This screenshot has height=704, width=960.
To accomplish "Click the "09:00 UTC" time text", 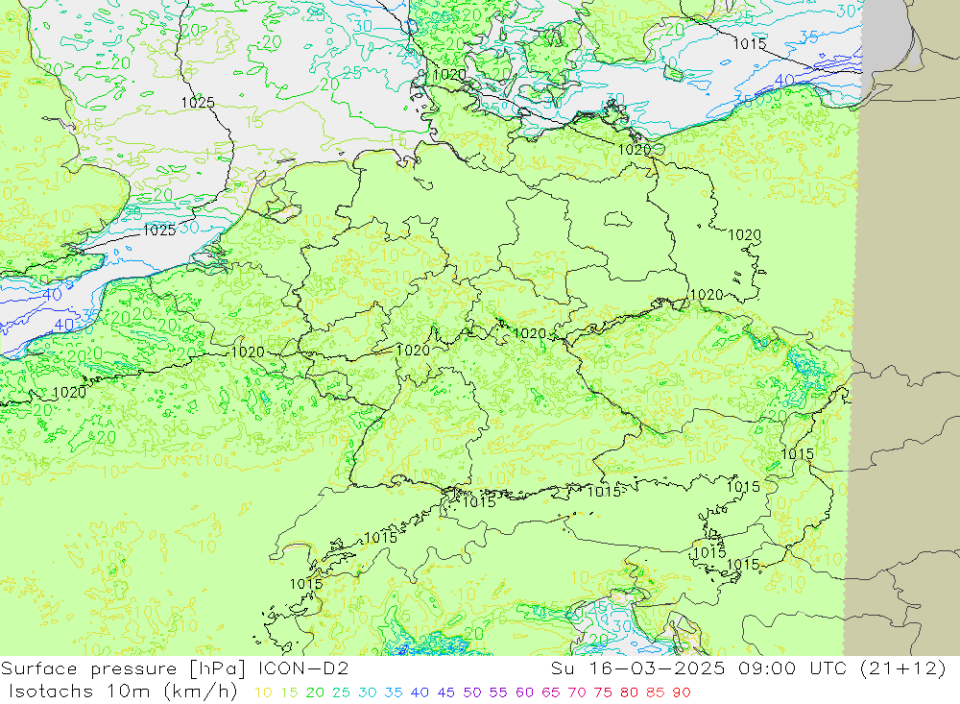I will (x=792, y=668).
